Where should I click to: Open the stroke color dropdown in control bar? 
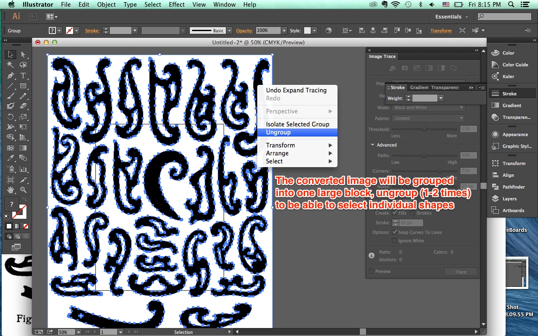click(x=77, y=31)
